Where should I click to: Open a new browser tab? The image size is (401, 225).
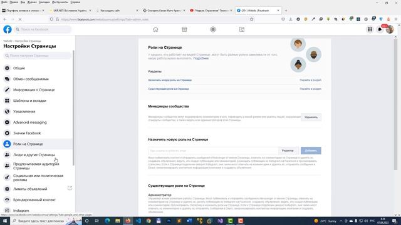286,11
